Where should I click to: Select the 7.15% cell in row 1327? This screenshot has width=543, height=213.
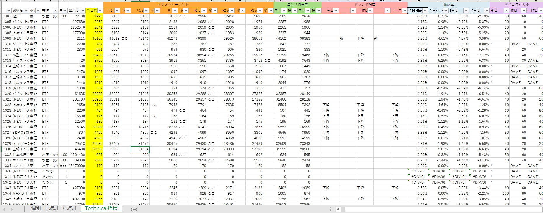click(x=479, y=133)
